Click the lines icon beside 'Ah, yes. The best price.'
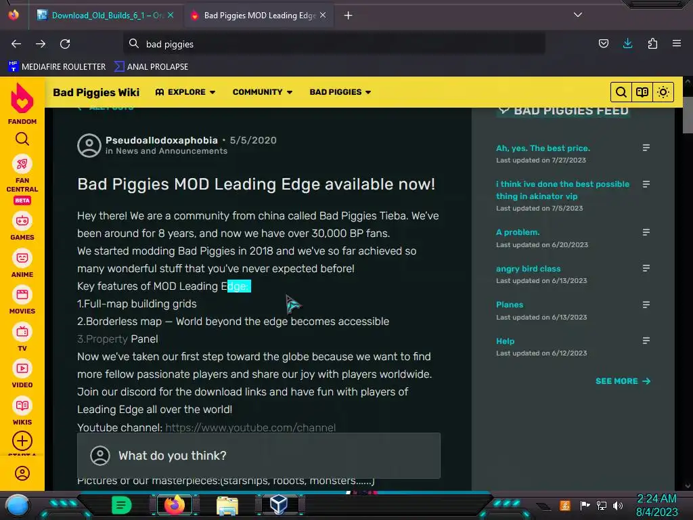 tap(646, 148)
